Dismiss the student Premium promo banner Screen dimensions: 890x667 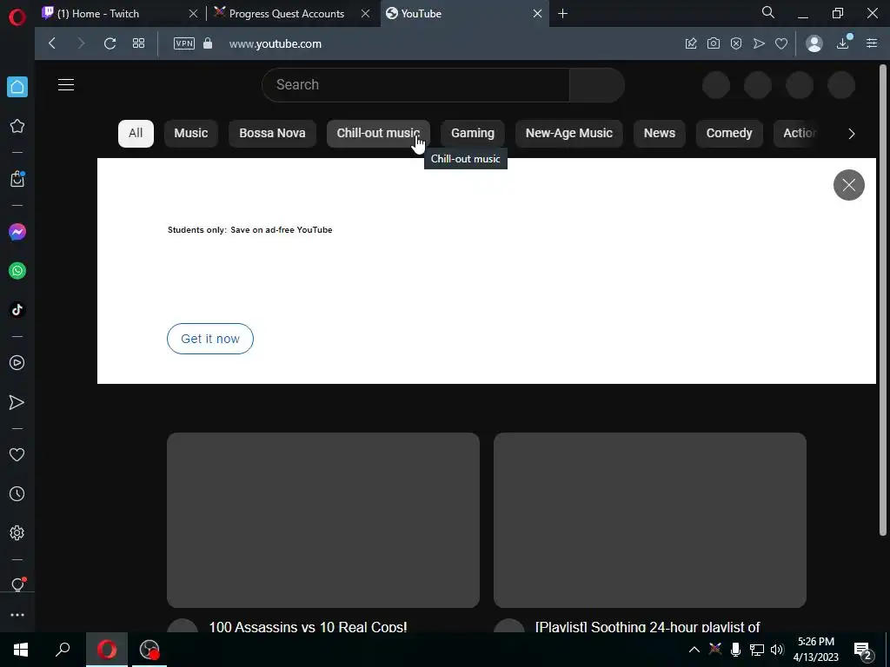[x=848, y=185]
